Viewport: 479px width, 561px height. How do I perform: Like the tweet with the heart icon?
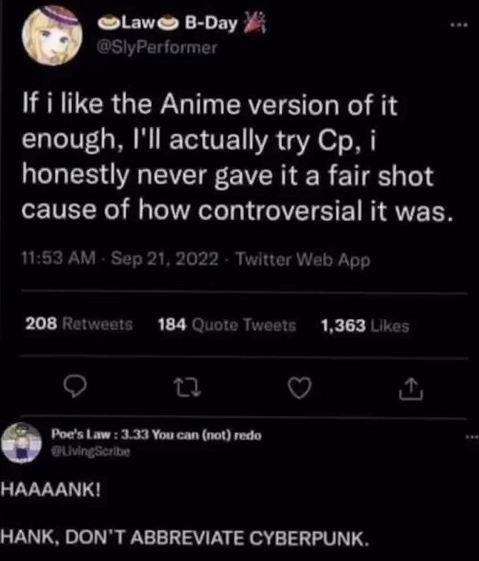pos(298,390)
